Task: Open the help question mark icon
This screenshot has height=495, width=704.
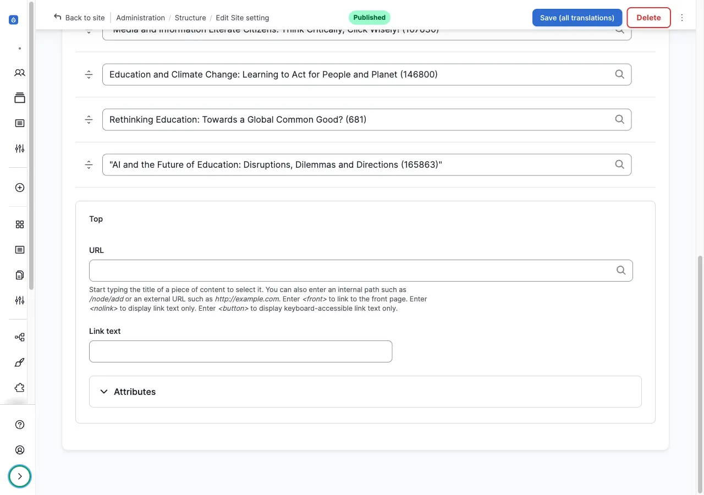Action: click(20, 425)
